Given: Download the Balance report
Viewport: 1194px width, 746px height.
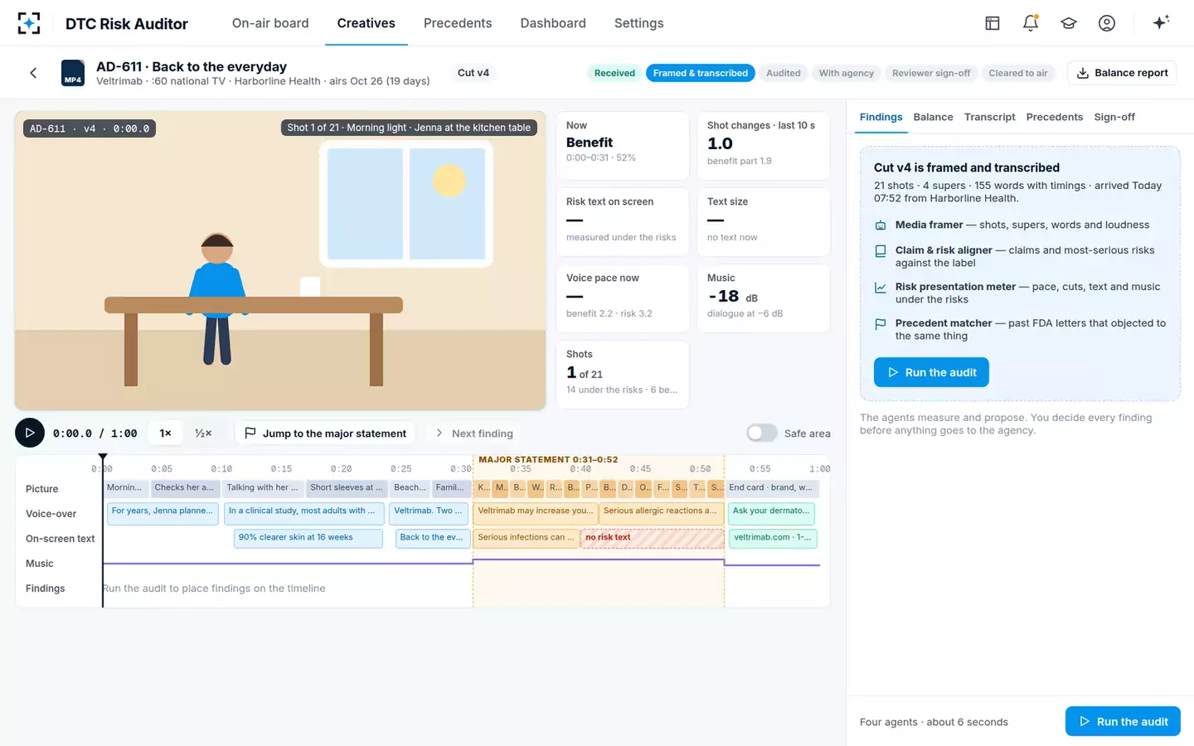Looking at the screenshot, I should tap(1122, 73).
